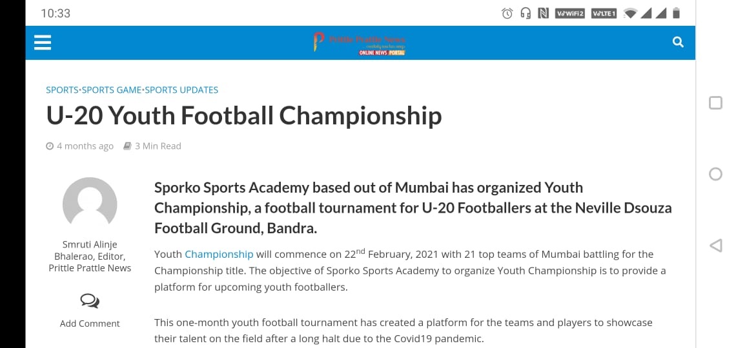This screenshot has width=736, height=348.
Task: Open the SPORTS GAME category link
Action: 112,90
